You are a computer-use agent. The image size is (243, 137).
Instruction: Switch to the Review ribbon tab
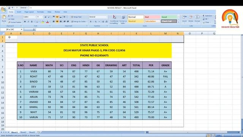(x=57, y=12)
